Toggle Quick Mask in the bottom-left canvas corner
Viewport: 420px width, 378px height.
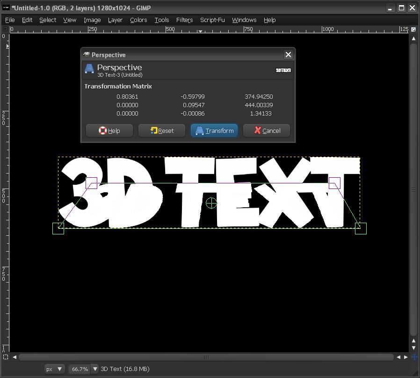click(5, 357)
